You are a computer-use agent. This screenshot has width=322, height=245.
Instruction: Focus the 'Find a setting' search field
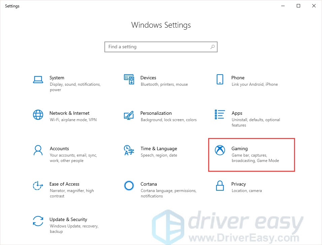[157, 47]
